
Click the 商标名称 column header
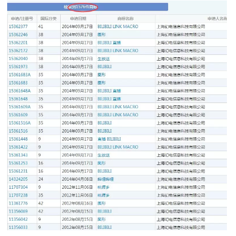[x=126, y=19]
